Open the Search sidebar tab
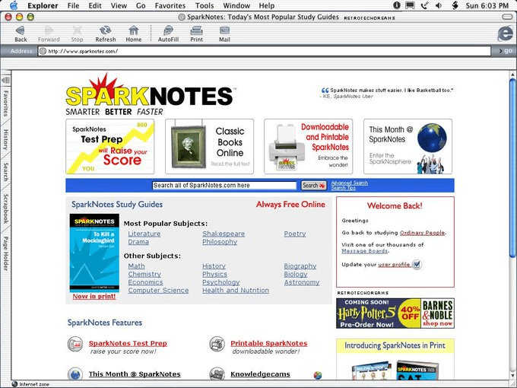This screenshot has height=388, width=517. point(6,172)
